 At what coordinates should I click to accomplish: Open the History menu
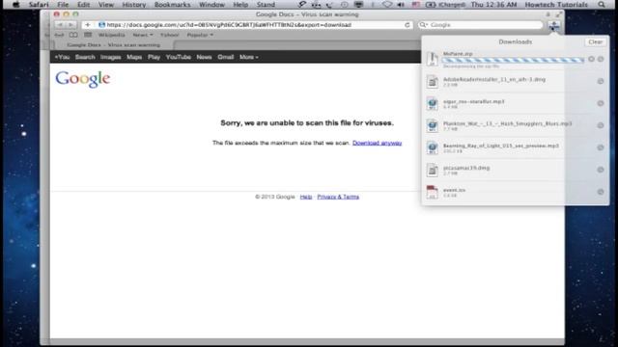pos(134,5)
